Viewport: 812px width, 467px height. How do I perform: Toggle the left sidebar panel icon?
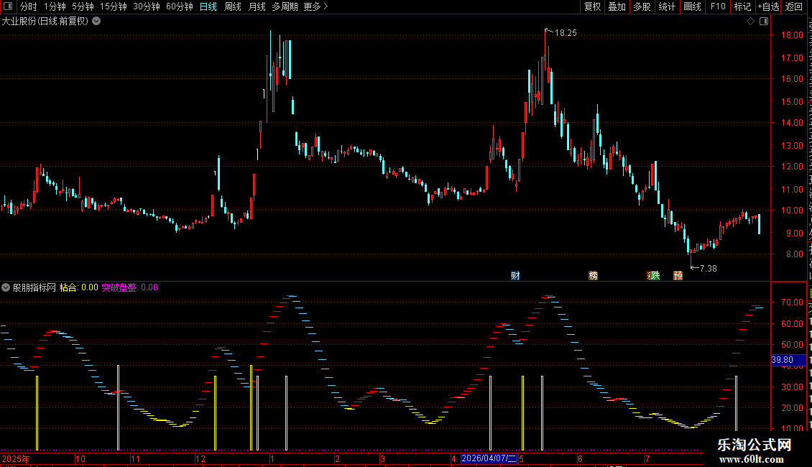(x=8, y=6)
